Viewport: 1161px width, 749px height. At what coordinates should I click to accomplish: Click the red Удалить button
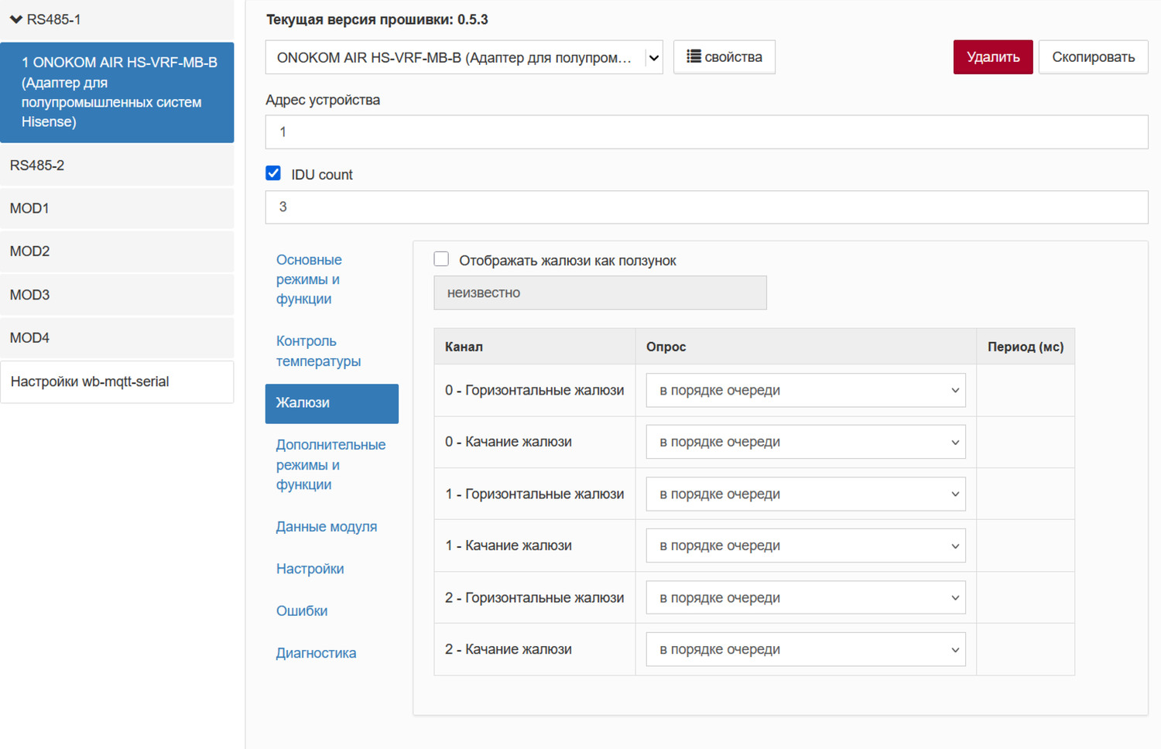pyautogui.click(x=992, y=57)
